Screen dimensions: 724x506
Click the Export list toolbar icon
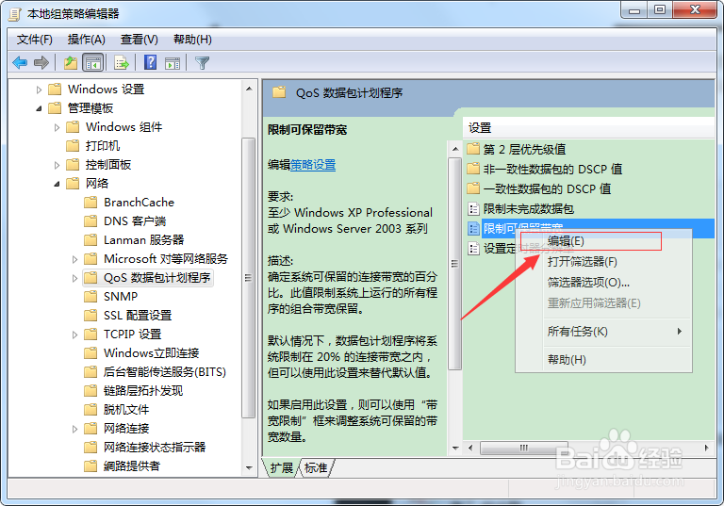tap(122, 62)
